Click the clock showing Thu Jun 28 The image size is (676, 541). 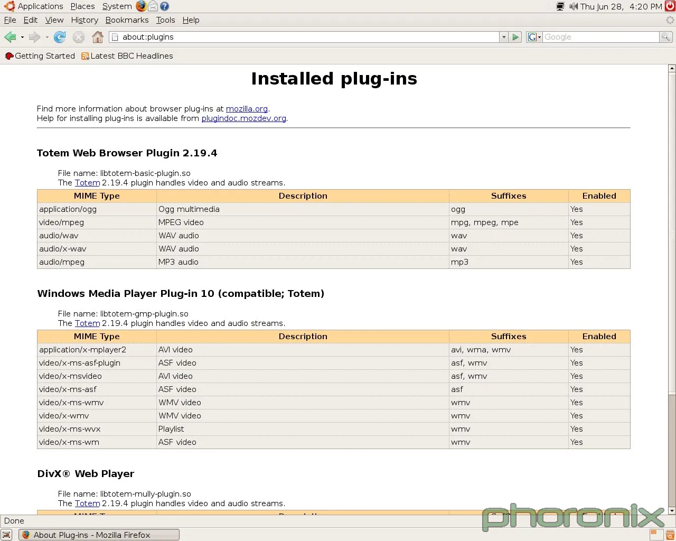621,6
